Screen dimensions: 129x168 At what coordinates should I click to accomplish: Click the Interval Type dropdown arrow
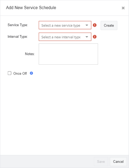pos(87,37)
